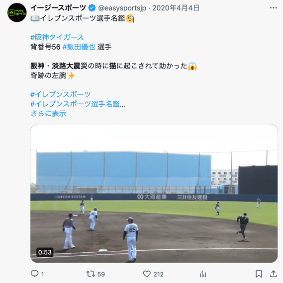Click the blue verified badge icon

coord(92,8)
